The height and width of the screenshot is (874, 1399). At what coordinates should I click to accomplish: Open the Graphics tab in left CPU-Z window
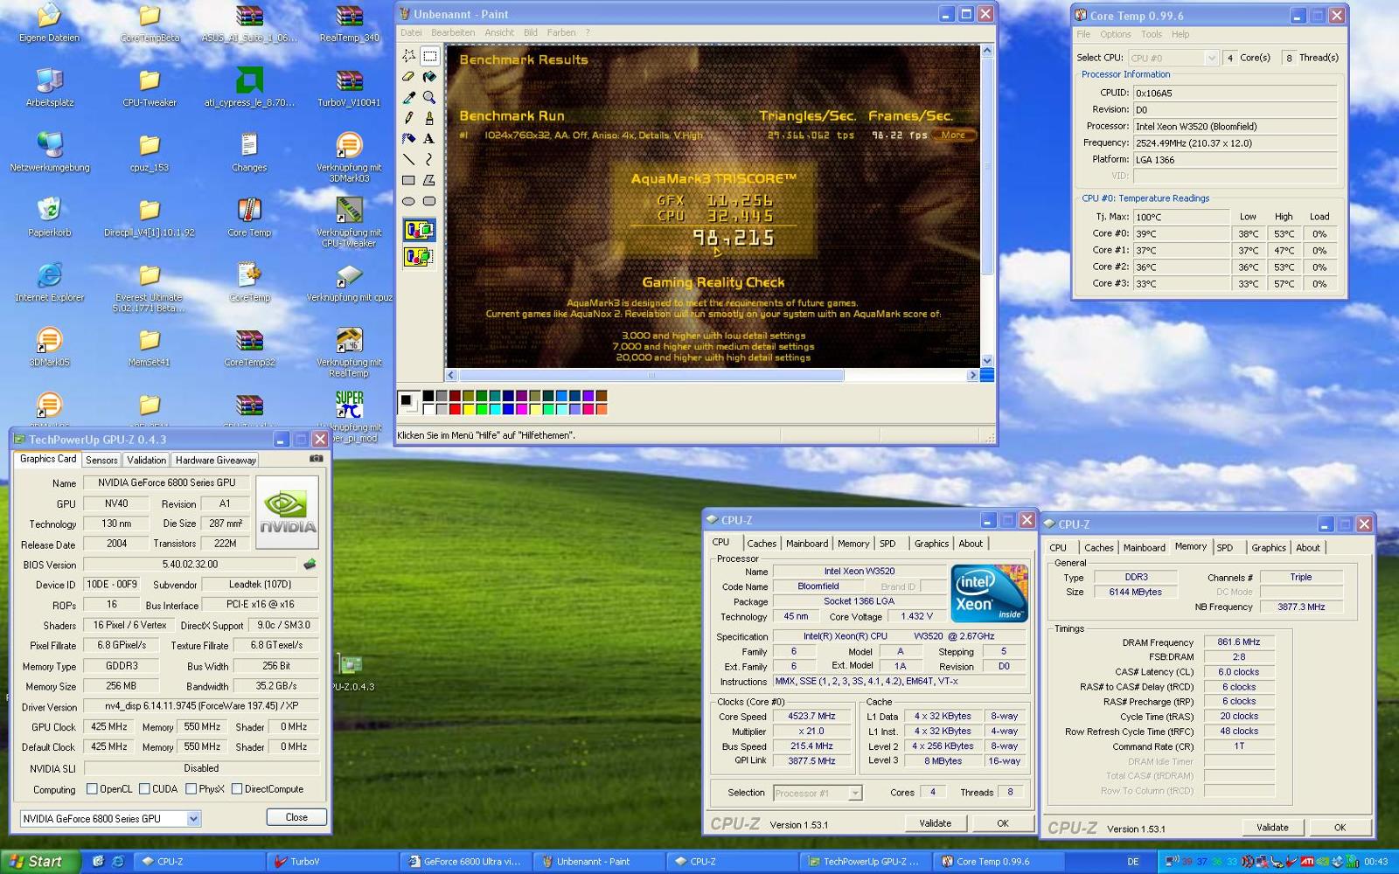[931, 544]
